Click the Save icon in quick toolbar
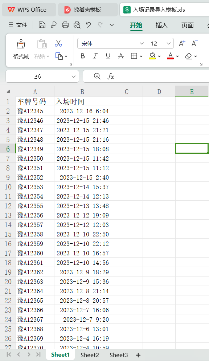This screenshot has width=209, height=361. tap(42, 25)
